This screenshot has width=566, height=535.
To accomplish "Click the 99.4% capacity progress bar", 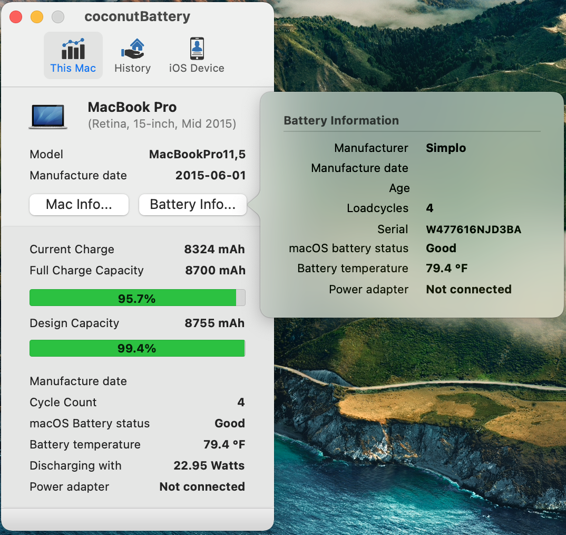I will 137,348.
